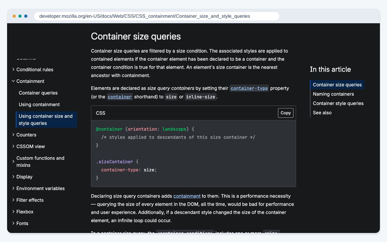Jump to See also section
Screen dimensions: 387x242
point(322,113)
